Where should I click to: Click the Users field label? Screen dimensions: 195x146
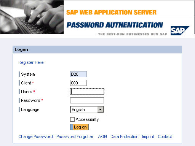[27, 92]
